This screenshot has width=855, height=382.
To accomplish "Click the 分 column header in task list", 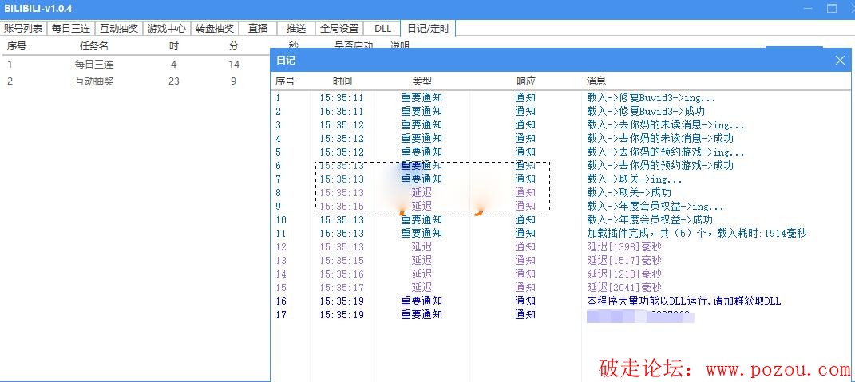I will (x=234, y=46).
